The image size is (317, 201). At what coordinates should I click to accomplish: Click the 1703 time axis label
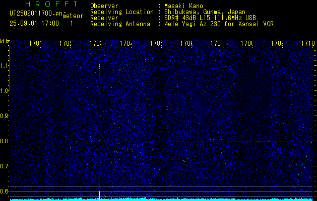(96, 43)
